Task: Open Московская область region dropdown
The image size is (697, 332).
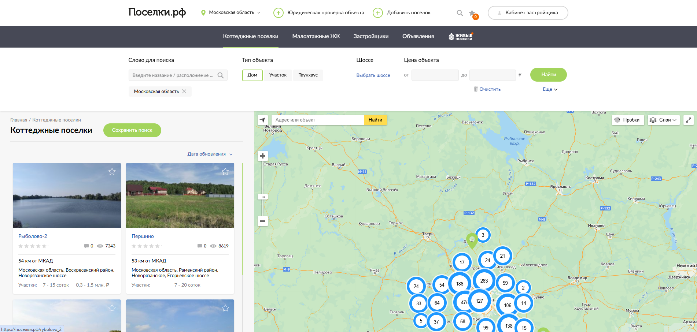Action: (235, 12)
